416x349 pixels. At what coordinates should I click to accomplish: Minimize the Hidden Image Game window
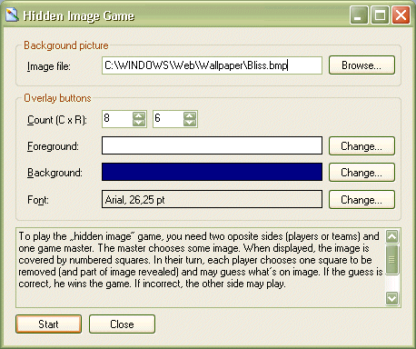pyautogui.click(x=359, y=15)
